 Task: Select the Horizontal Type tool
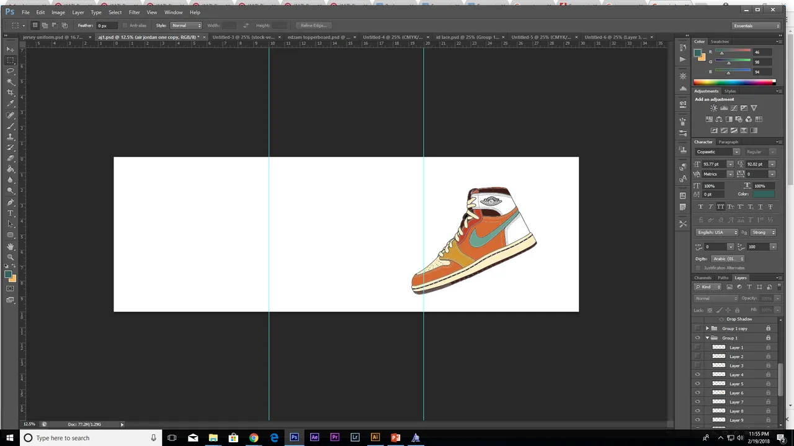(11, 213)
